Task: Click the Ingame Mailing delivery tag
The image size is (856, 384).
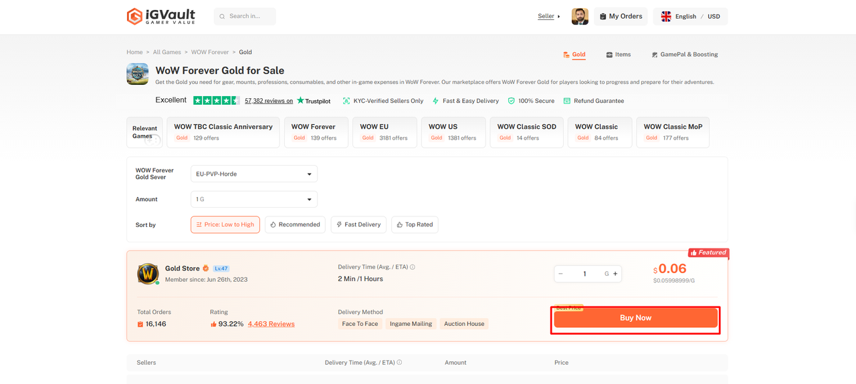Action: [x=411, y=324]
